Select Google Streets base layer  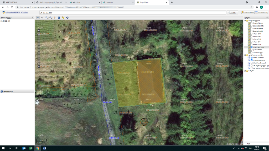coord(252,23)
